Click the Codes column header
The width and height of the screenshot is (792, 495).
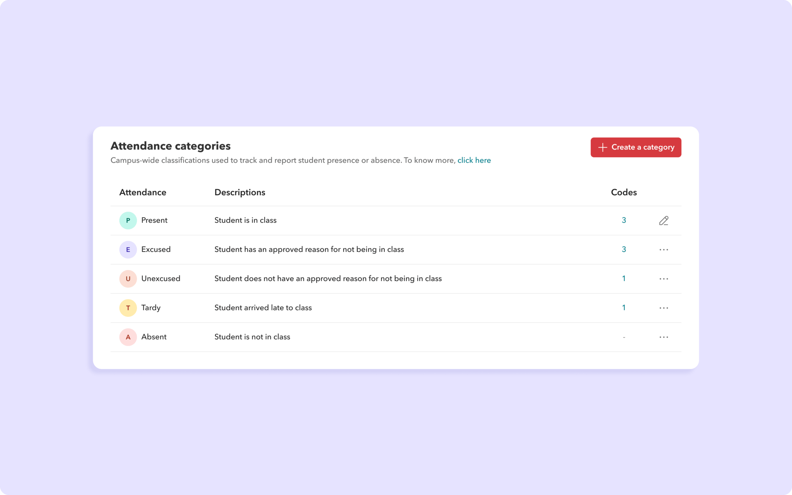[623, 192]
